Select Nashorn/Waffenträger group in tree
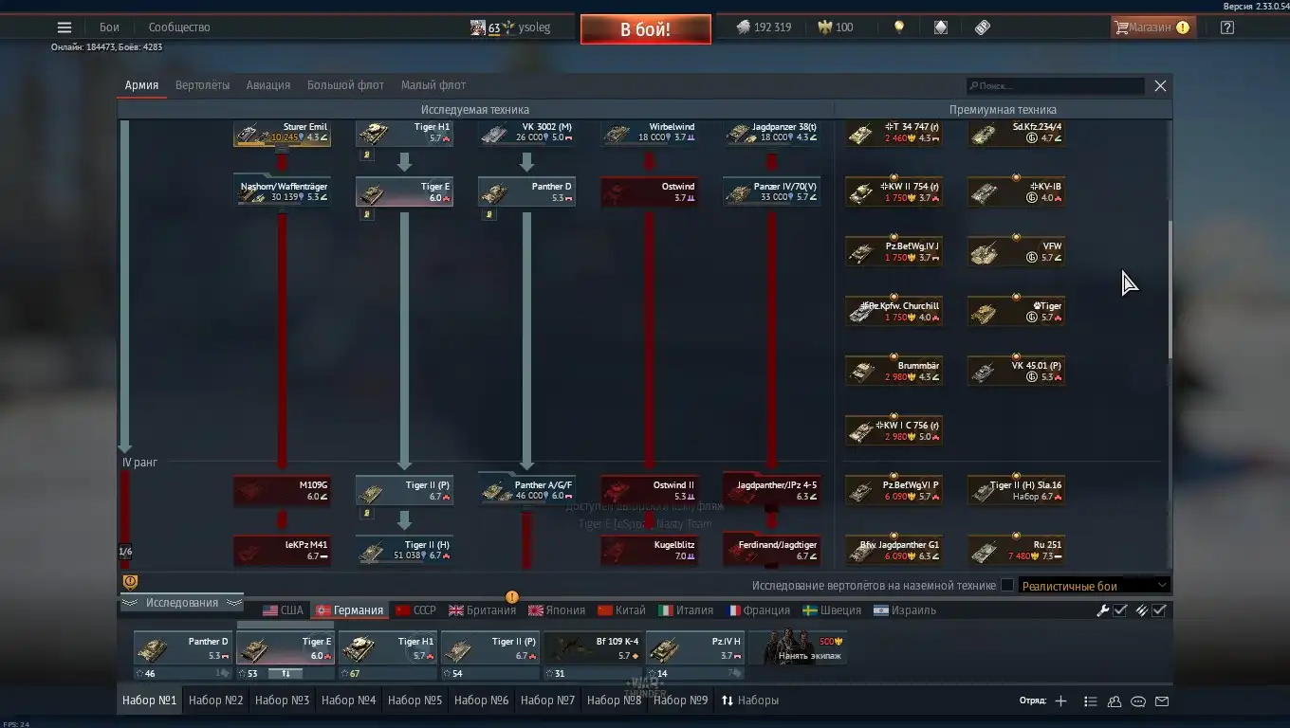Viewport: 1290px width, 728px height. point(283,191)
